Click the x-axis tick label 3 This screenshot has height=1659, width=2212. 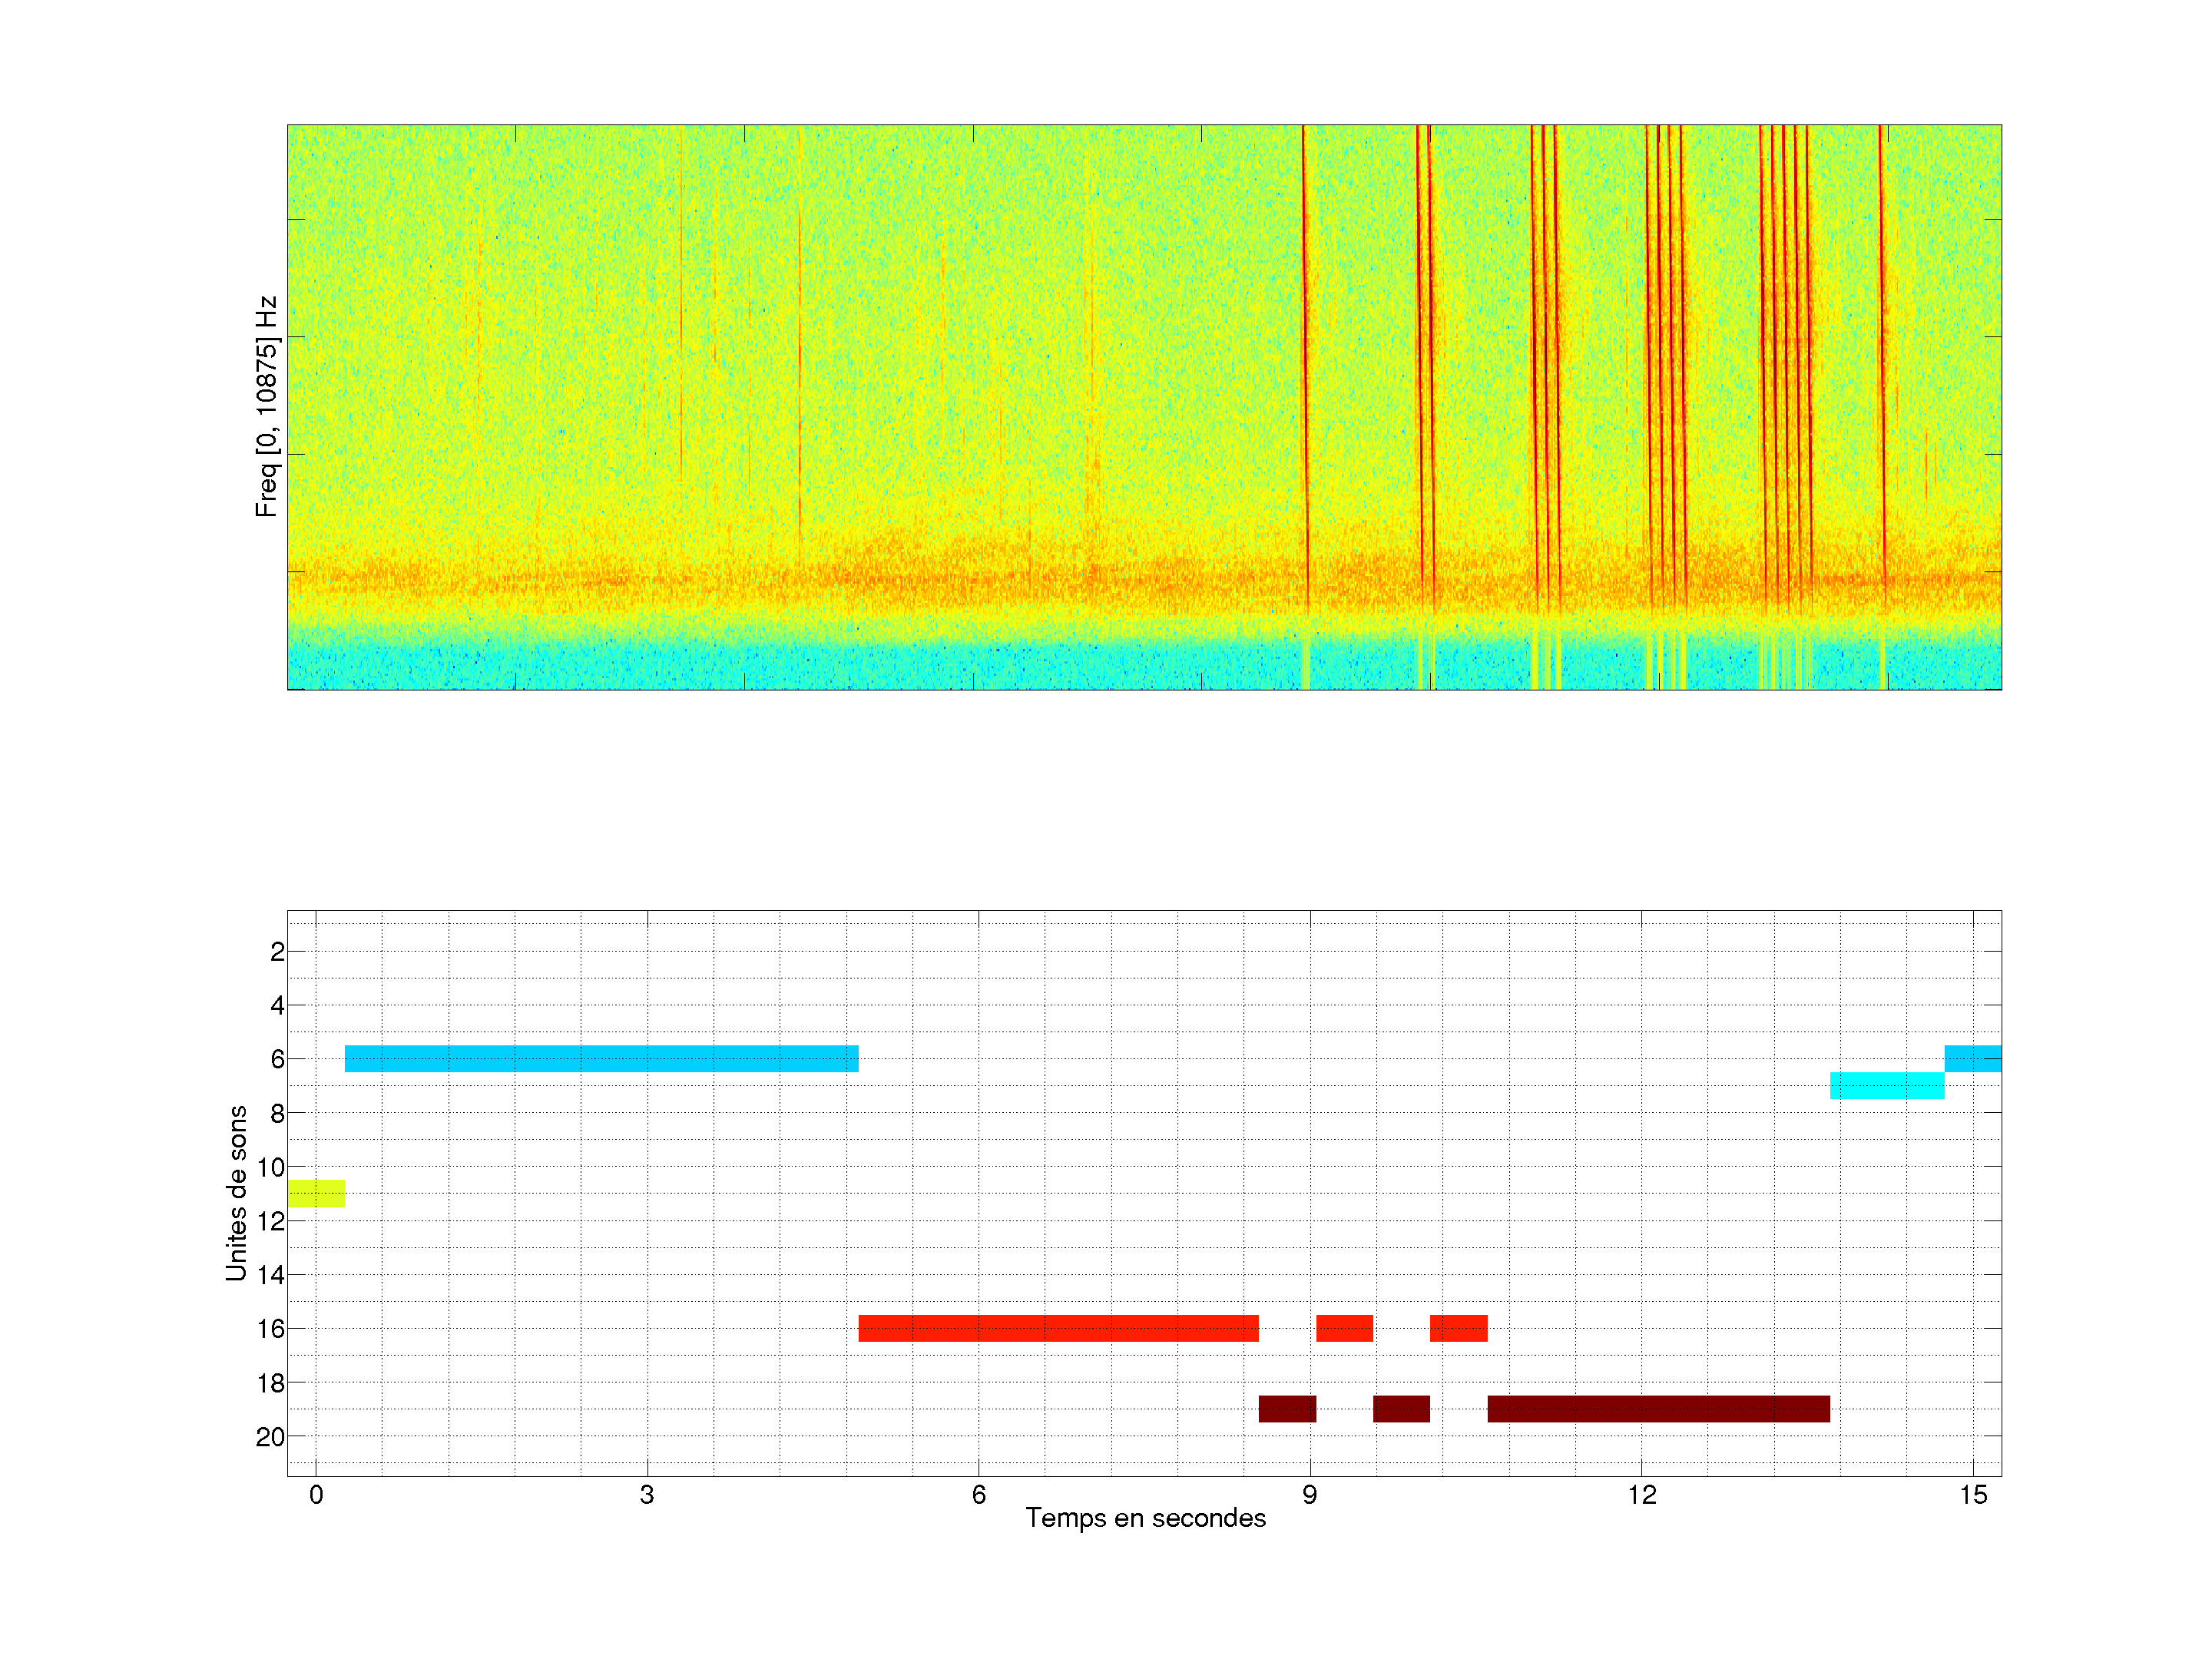pos(647,1495)
